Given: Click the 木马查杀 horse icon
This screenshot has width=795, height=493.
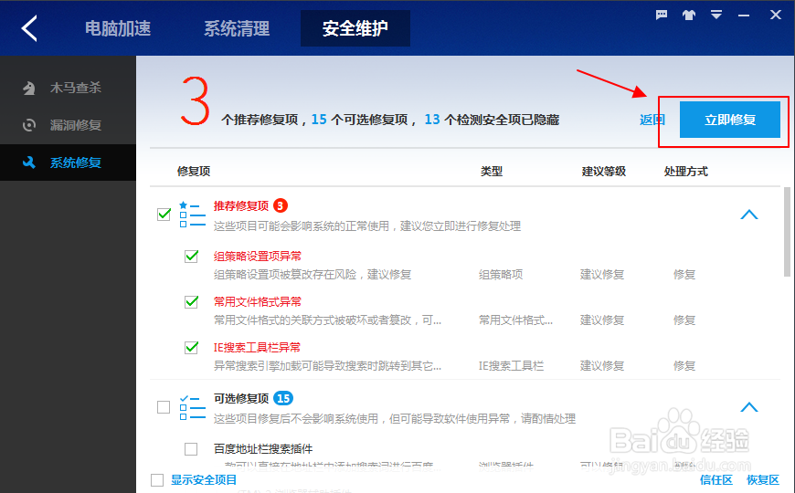Looking at the screenshot, I should tap(29, 89).
